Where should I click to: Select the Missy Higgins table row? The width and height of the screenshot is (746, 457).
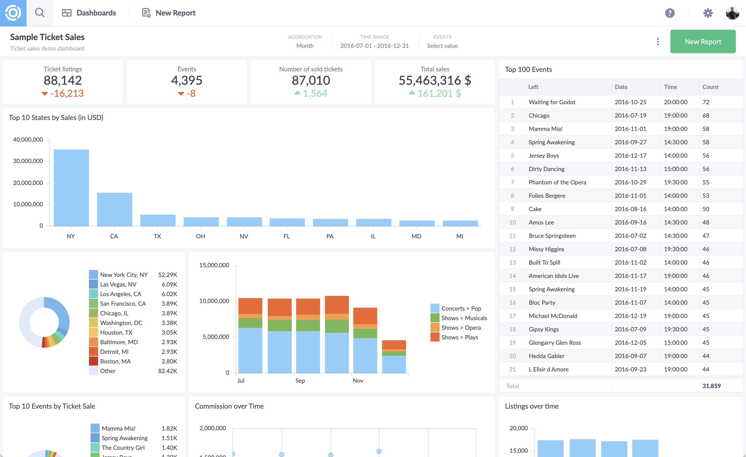(621, 249)
